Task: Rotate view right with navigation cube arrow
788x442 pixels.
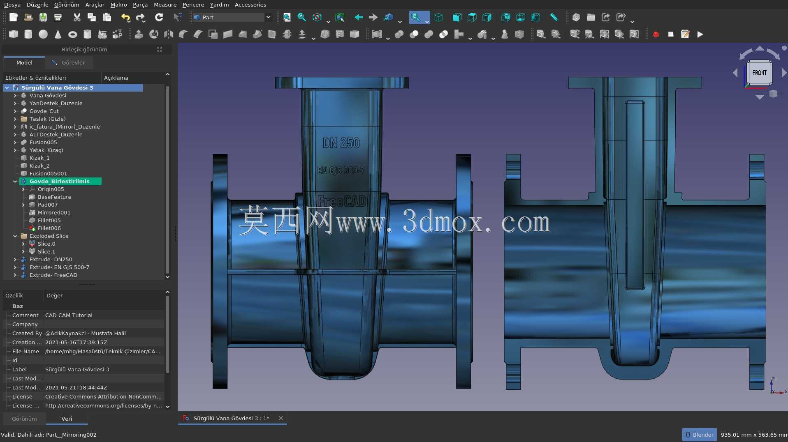Action: [783, 73]
